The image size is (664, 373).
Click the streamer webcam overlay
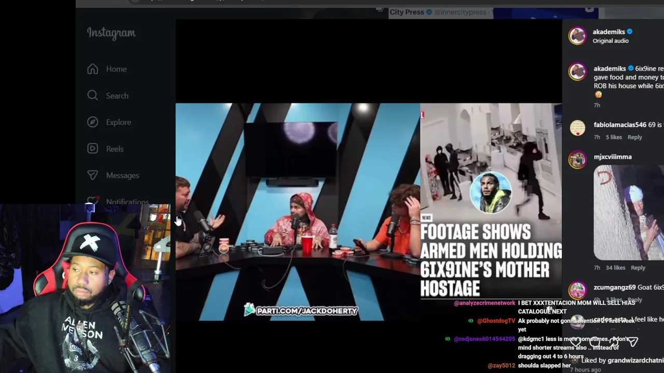[x=85, y=289]
